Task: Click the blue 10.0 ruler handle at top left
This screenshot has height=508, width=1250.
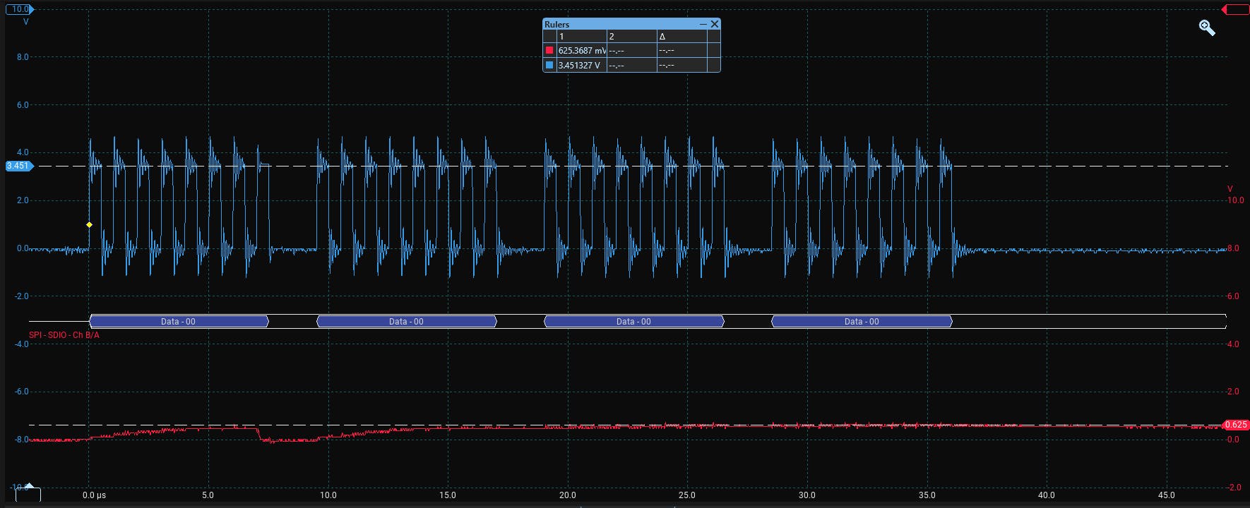Action: (x=19, y=9)
